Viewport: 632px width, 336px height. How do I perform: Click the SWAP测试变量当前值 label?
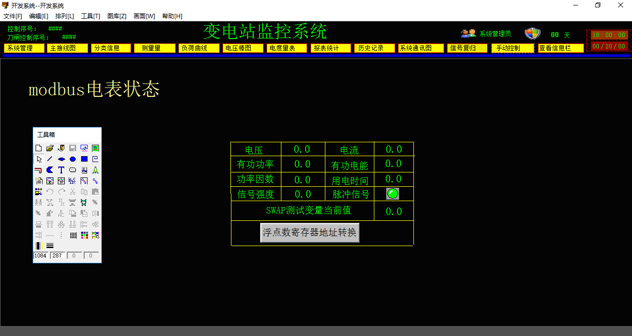309,210
